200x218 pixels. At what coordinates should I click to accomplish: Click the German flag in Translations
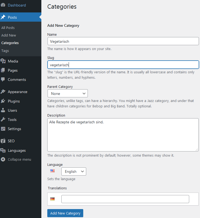point(52,199)
